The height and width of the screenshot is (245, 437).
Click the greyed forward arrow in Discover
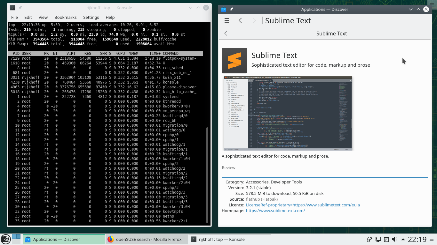(x=254, y=21)
